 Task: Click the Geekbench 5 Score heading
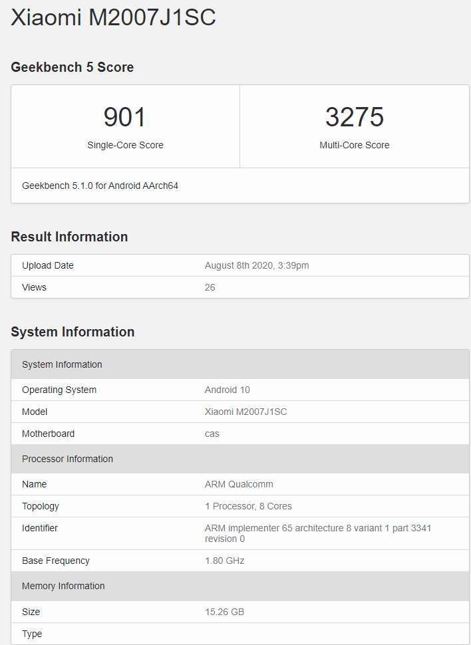pyautogui.click(x=72, y=67)
